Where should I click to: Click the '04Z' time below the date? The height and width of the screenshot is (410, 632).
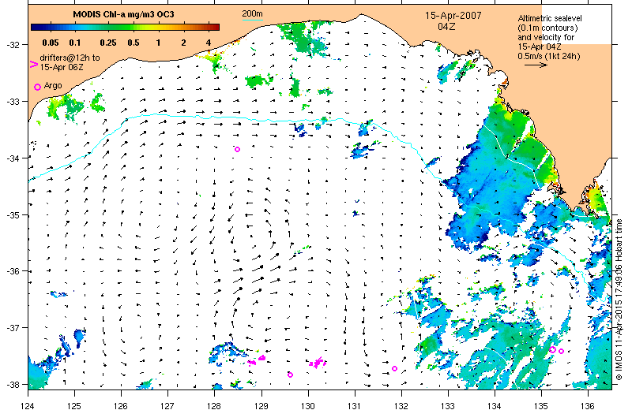pos(446,27)
